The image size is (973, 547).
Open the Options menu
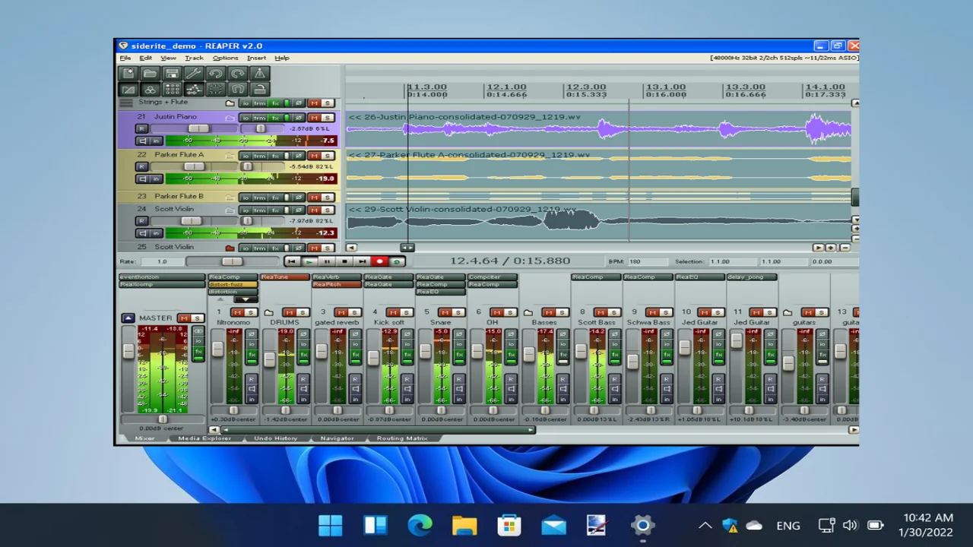pos(225,58)
